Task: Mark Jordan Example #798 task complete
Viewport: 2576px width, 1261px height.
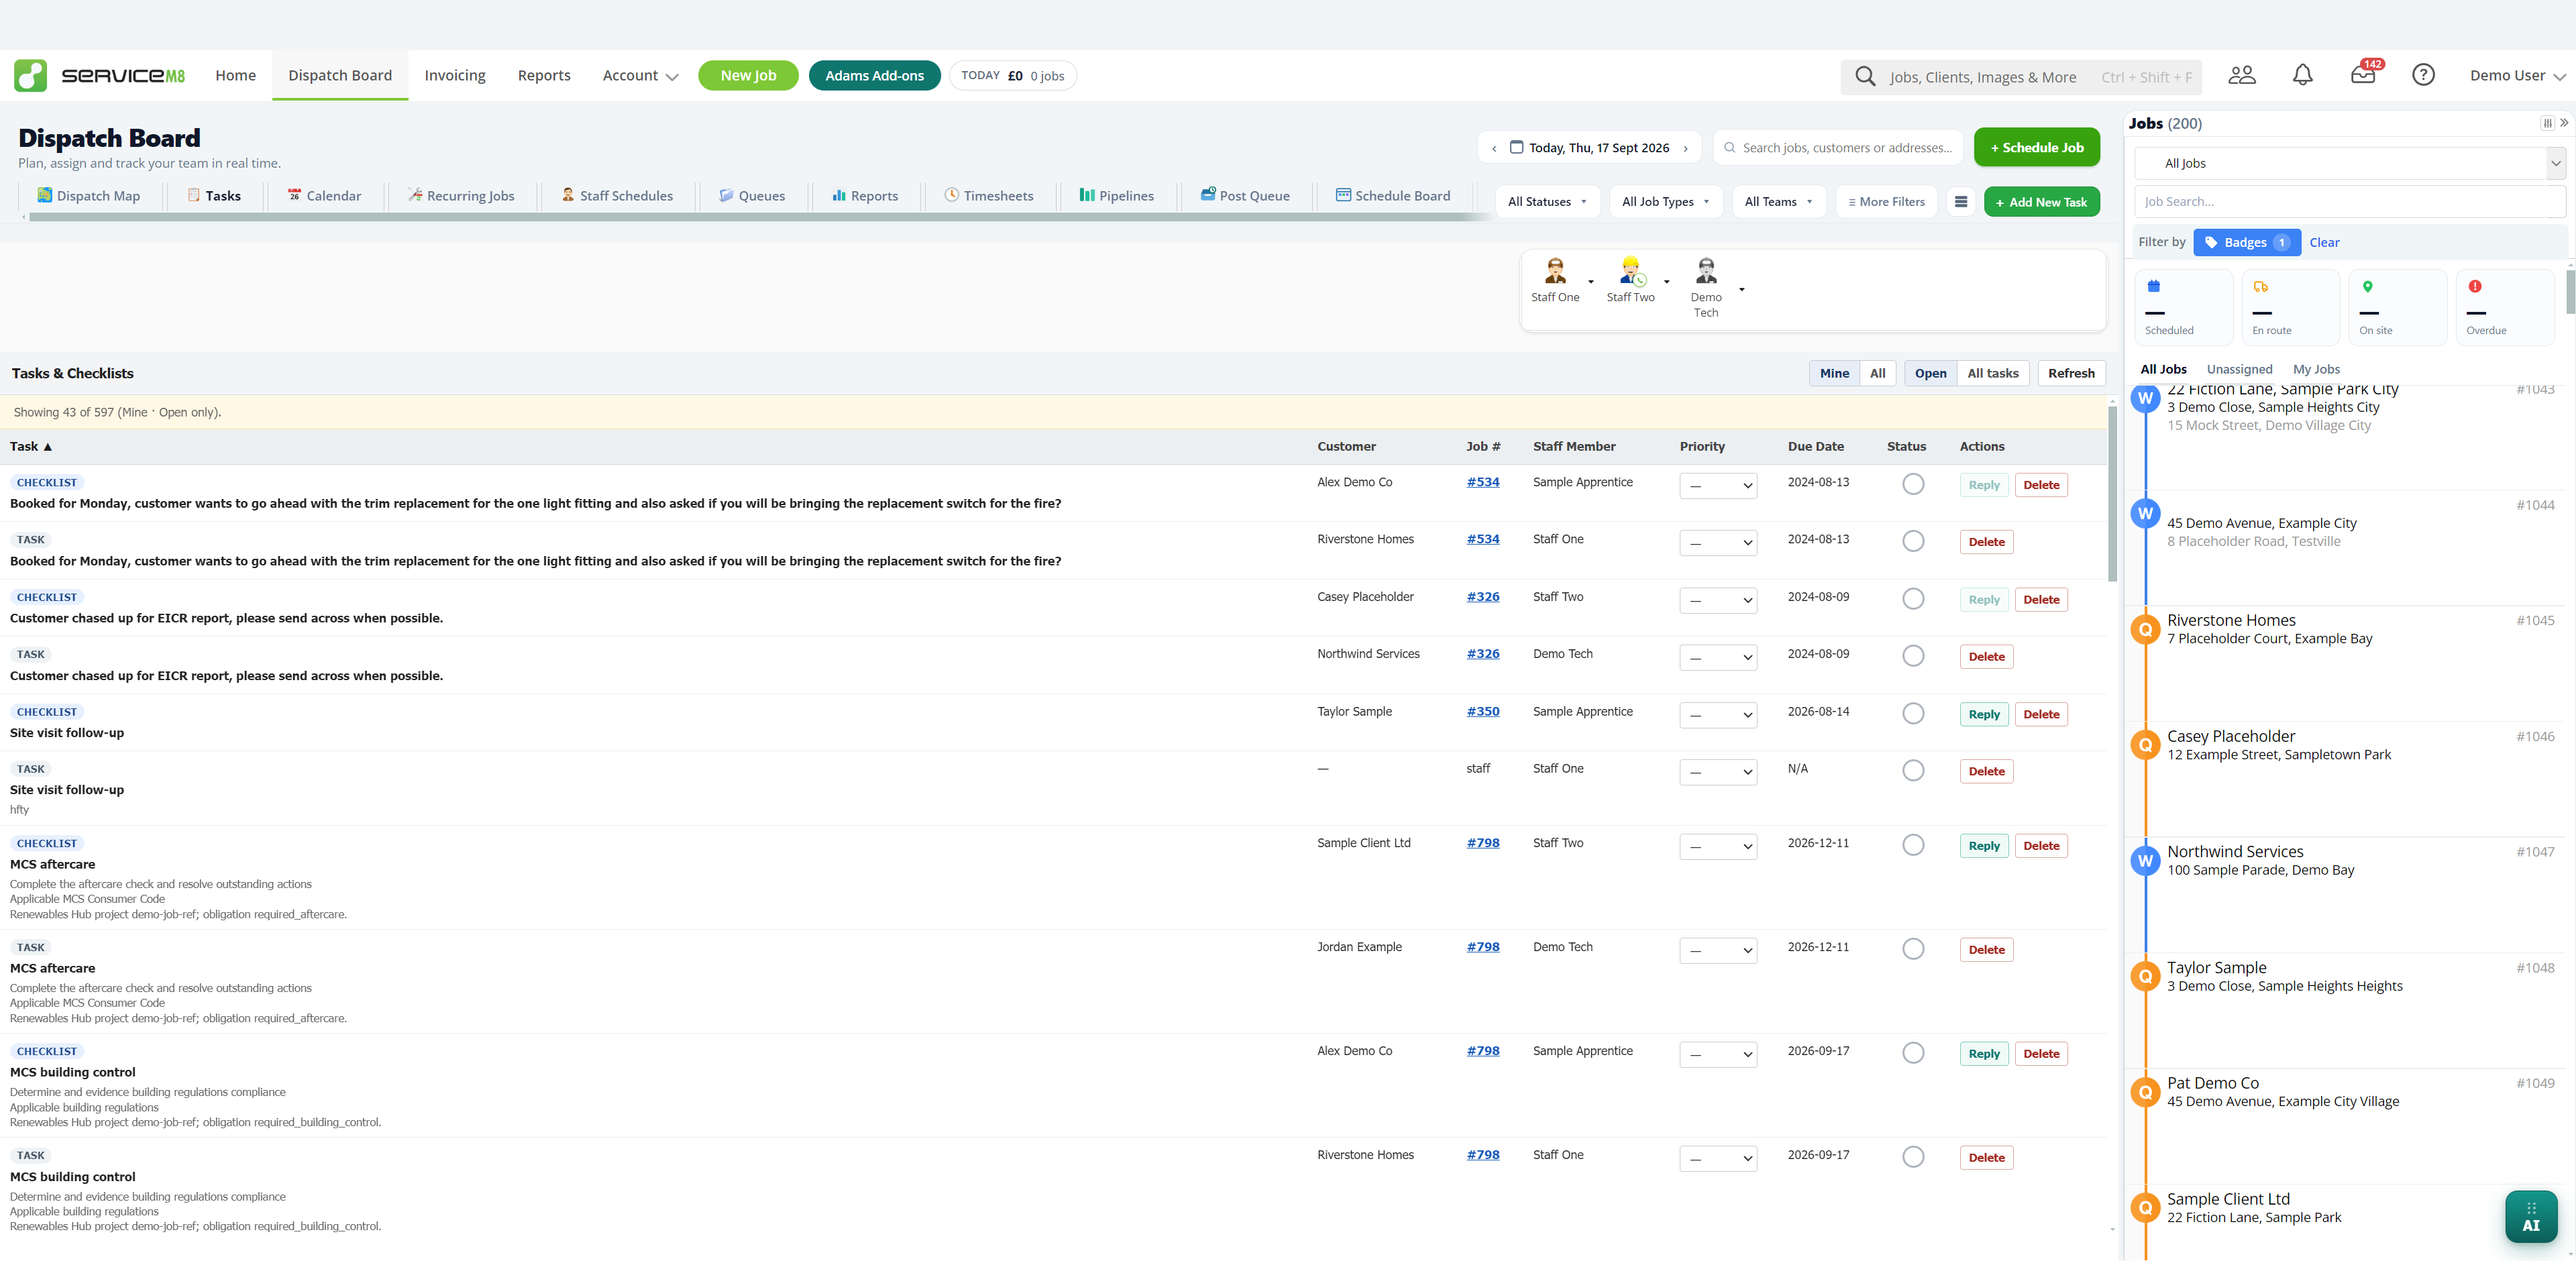Action: click(x=1913, y=949)
